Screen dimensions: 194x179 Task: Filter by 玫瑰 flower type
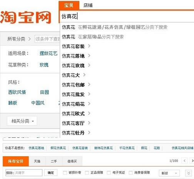click(44, 65)
